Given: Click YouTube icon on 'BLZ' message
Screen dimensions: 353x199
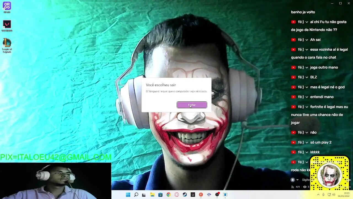Looking at the screenshot, I should click(x=293, y=77).
